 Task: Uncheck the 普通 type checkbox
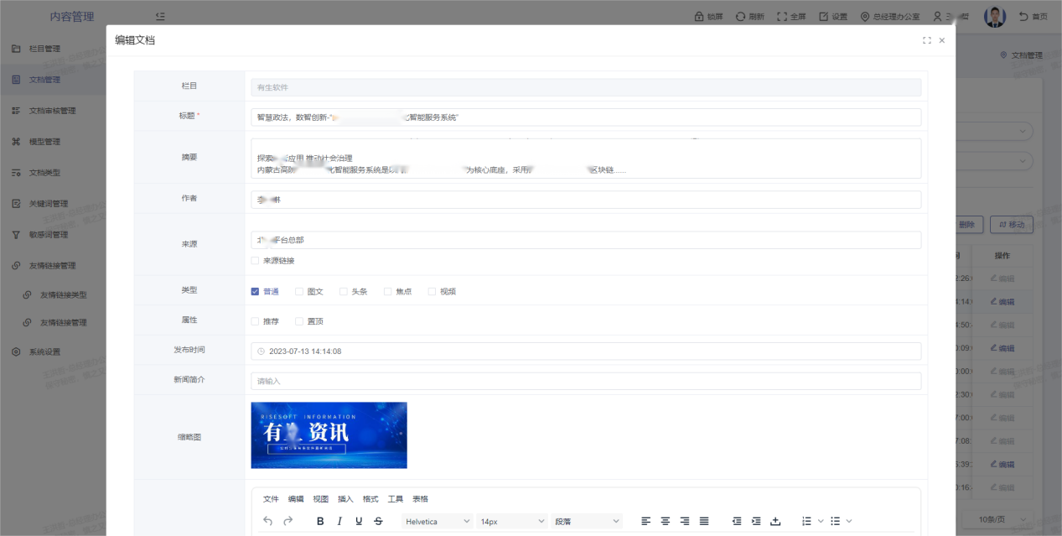(255, 292)
